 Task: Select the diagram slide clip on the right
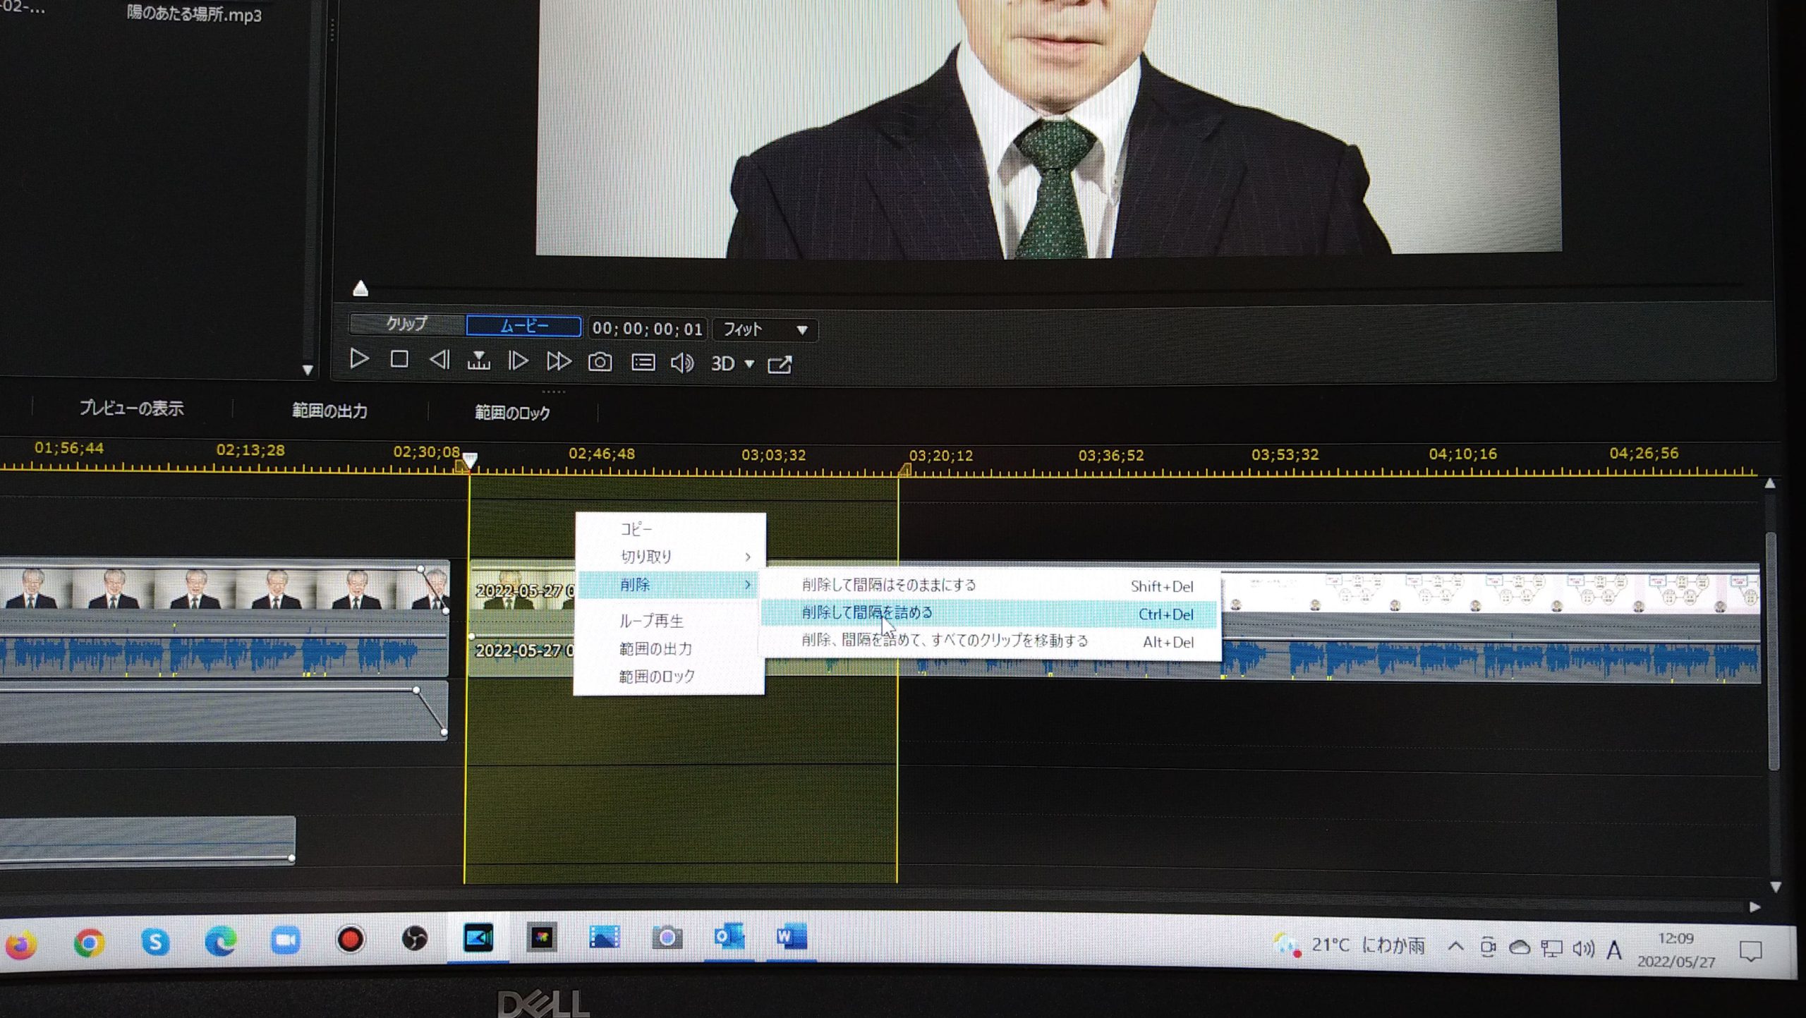[1490, 592]
